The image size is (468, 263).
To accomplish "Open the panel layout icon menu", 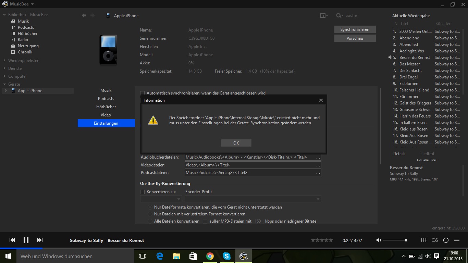I will (323, 15).
